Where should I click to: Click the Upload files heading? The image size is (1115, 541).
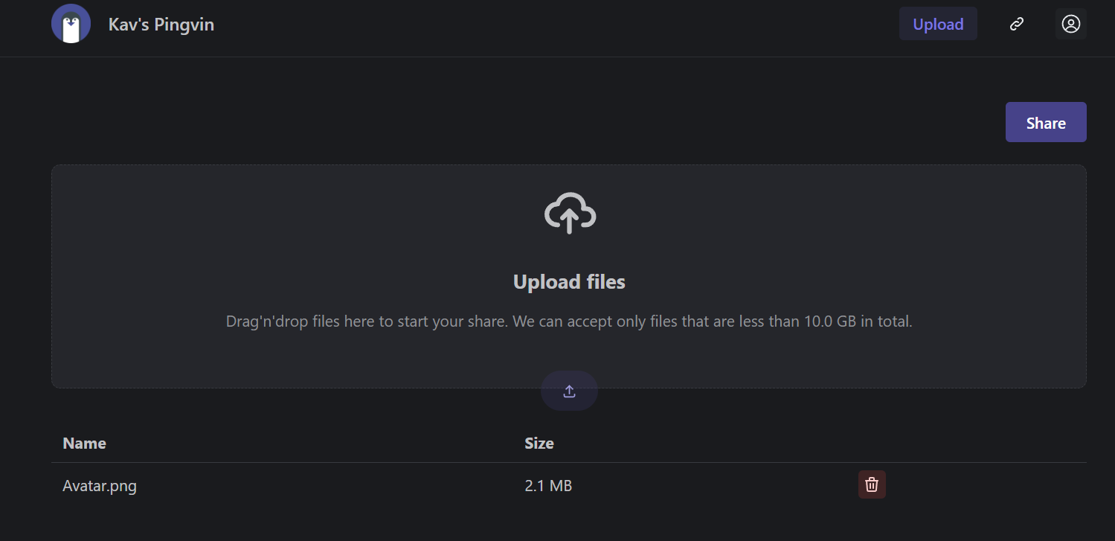(x=569, y=281)
